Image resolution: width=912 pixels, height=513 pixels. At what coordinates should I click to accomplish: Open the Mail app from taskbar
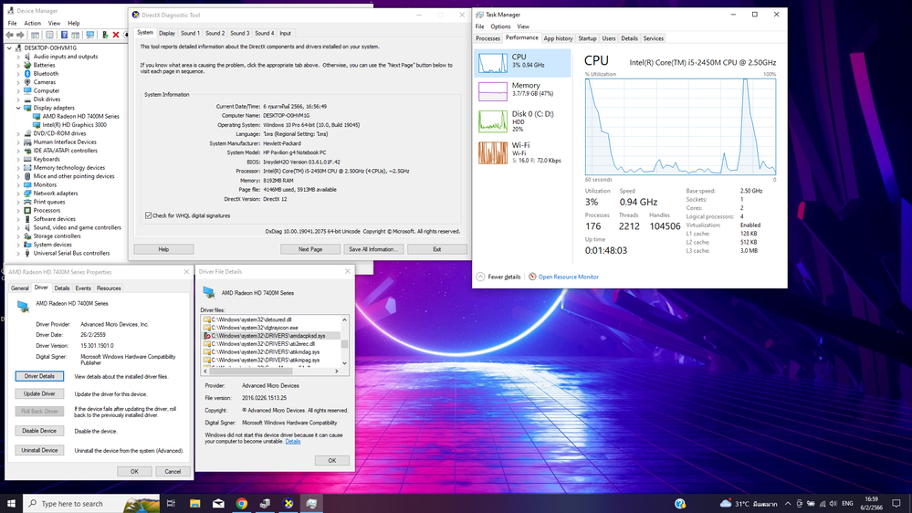tap(218, 503)
